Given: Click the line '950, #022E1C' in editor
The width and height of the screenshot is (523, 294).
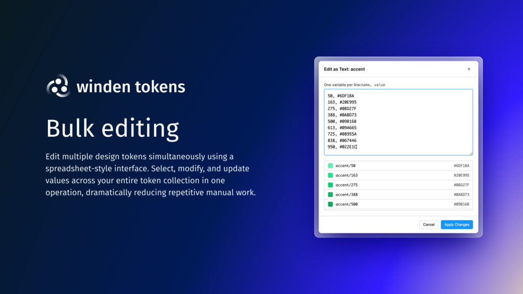Looking at the screenshot, I should 342,146.
